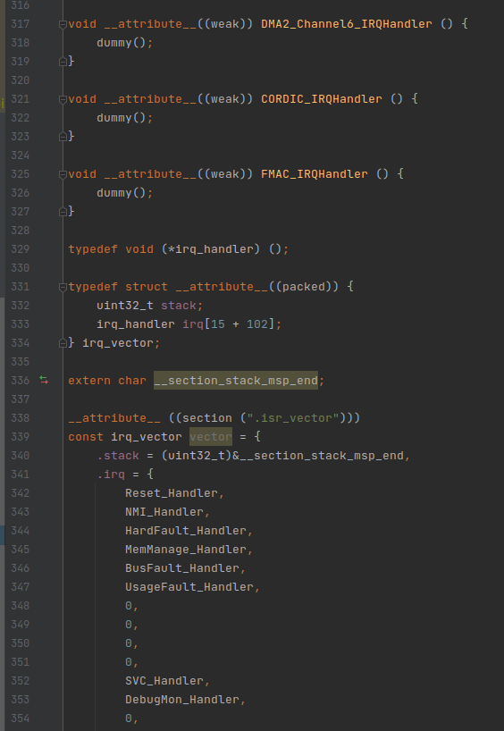Click the yellow warning stripe marker beside line 321
This screenshot has width=504, height=731.
coord(3,103)
